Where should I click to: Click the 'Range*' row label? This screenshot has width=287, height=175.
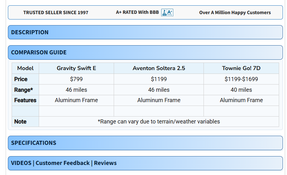25,90
